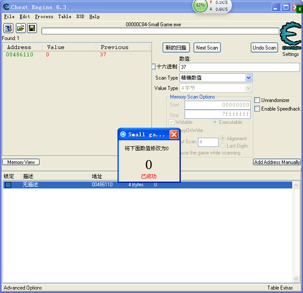Image resolution: width=303 pixels, height=293 pixels.
Task: Open Table Extras
Action: click(280, 288)
